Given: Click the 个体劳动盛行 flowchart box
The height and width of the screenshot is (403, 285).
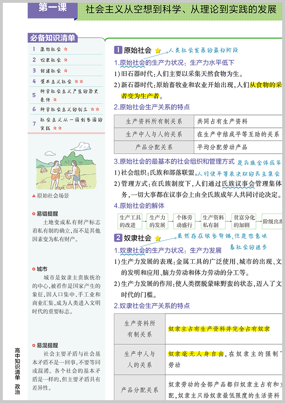Looking at the screenshot, I should point(184,221).
